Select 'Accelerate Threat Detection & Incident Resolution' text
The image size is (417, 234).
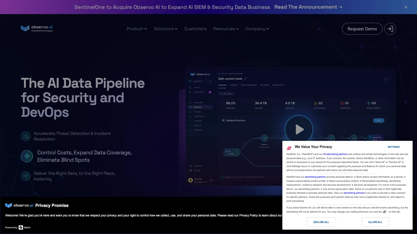tap(72, 136)
